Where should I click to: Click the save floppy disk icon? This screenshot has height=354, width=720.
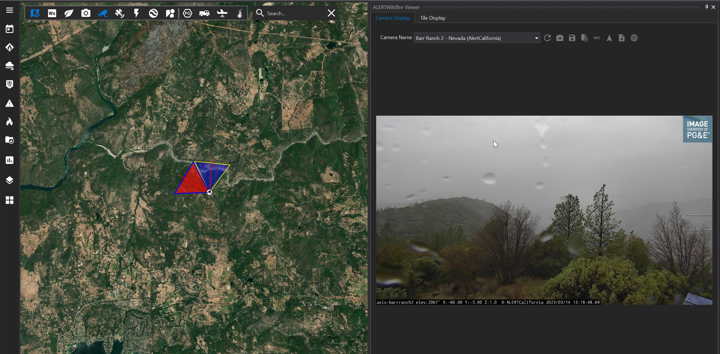pos(572,38)
